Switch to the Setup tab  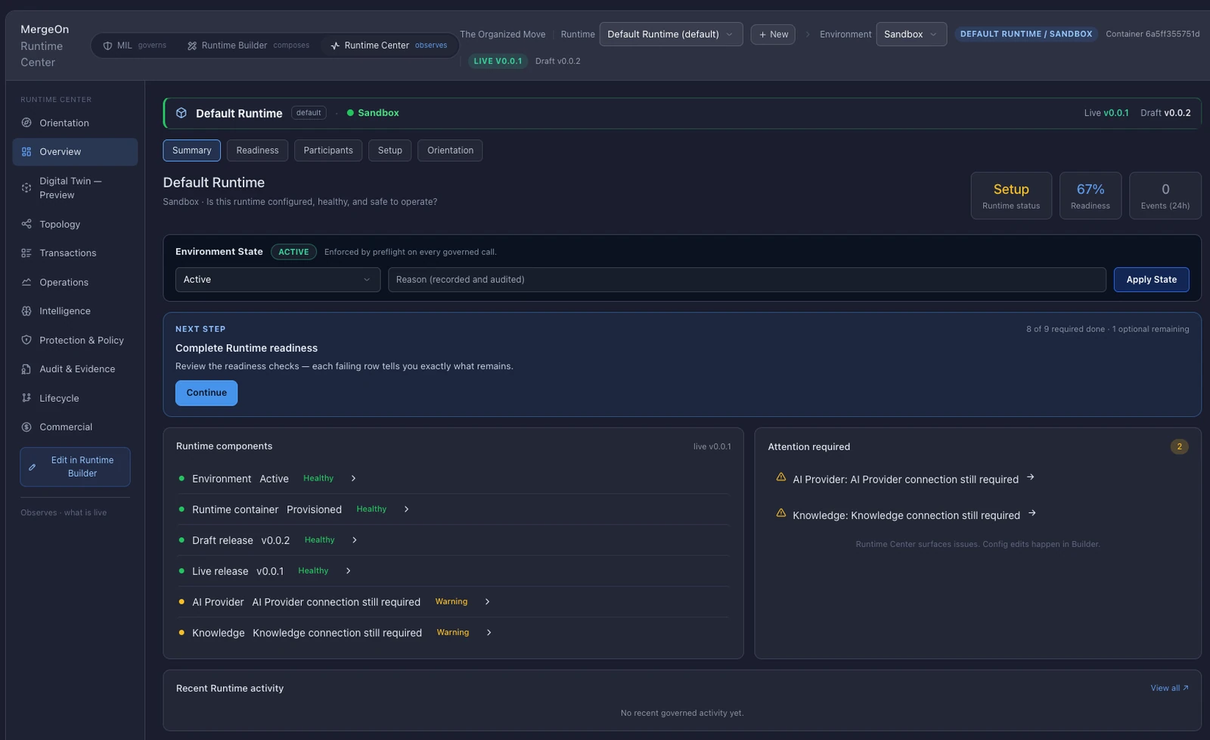tap(390, 151)
